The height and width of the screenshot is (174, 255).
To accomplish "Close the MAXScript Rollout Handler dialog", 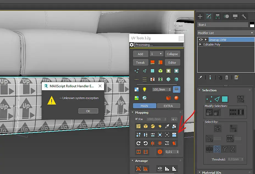I will [100, 86].
